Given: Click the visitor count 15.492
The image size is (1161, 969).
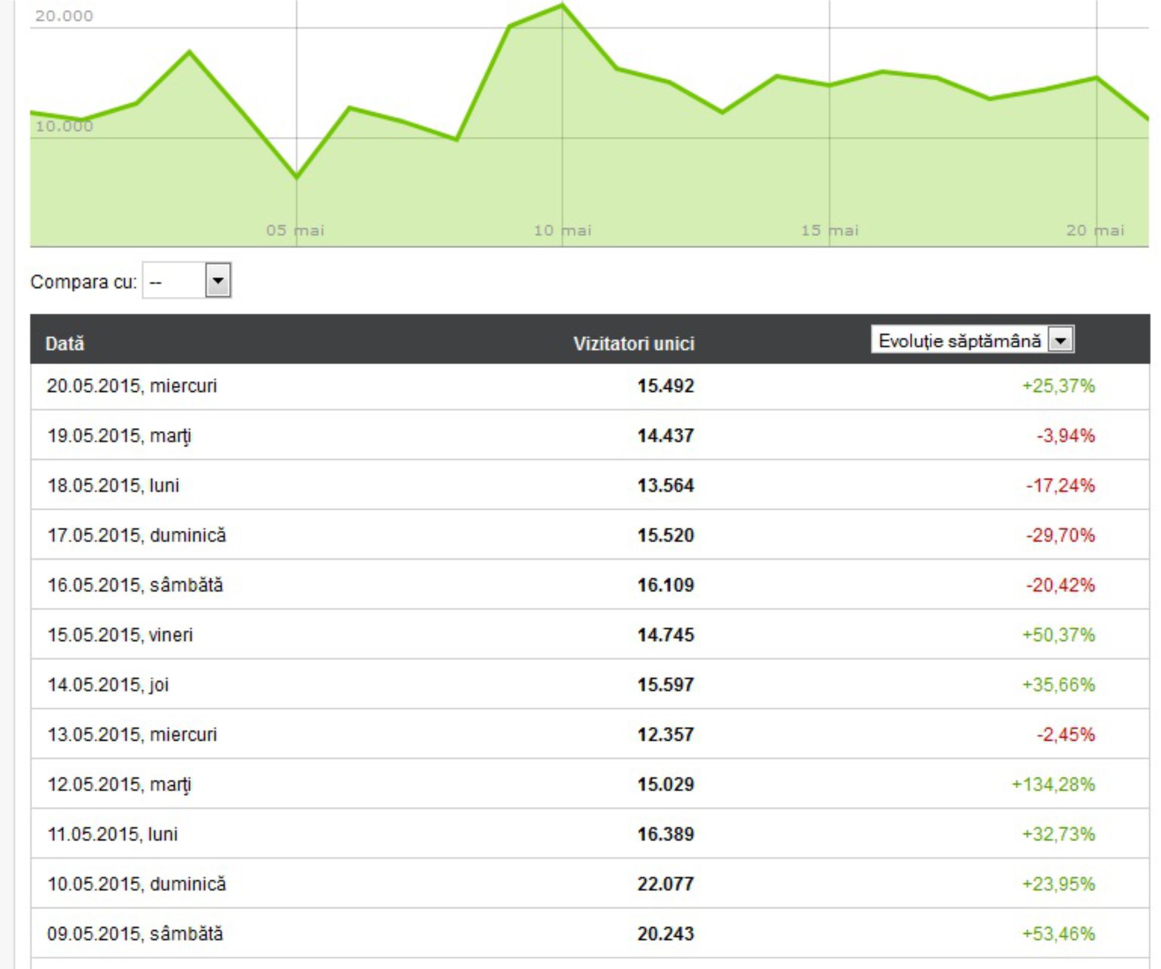Looking at the screenshot, I should 665,386.
